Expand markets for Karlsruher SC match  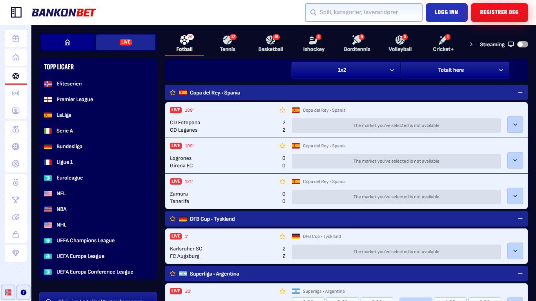point(515,251)
